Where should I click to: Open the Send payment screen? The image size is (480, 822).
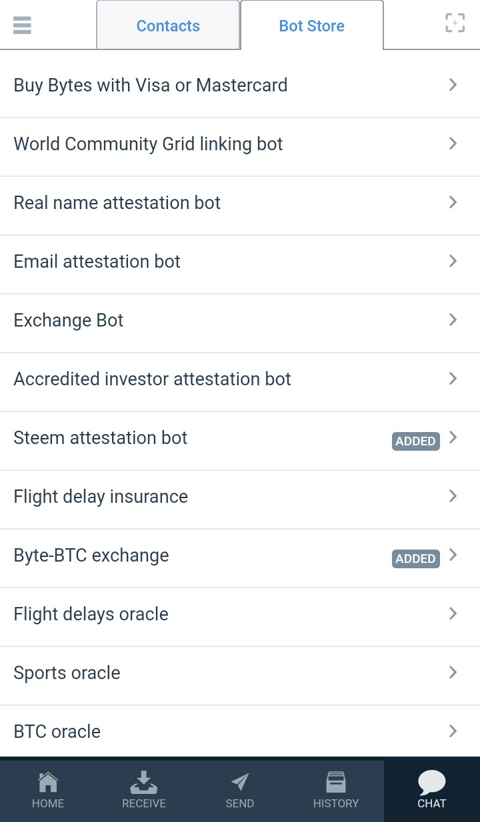pyautogui.click(x=240, y=790)
